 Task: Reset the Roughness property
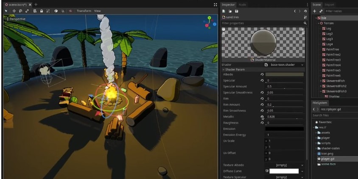[x=262, y=123]
